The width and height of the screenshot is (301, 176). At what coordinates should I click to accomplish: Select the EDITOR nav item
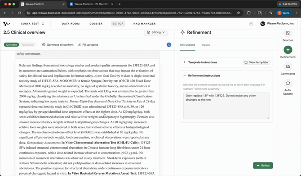pos(118,24)
